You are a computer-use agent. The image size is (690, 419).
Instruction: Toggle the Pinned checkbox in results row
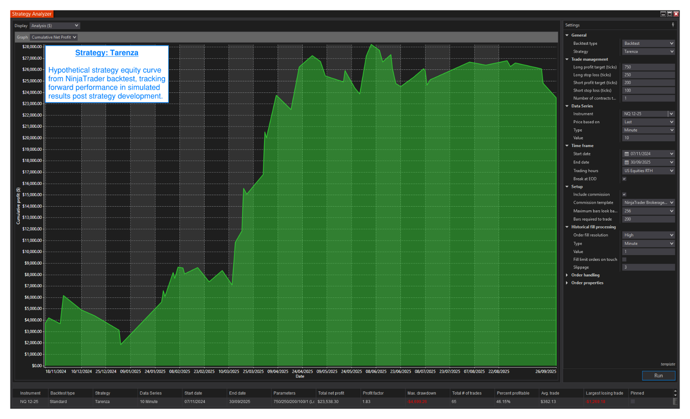[633, 402]
